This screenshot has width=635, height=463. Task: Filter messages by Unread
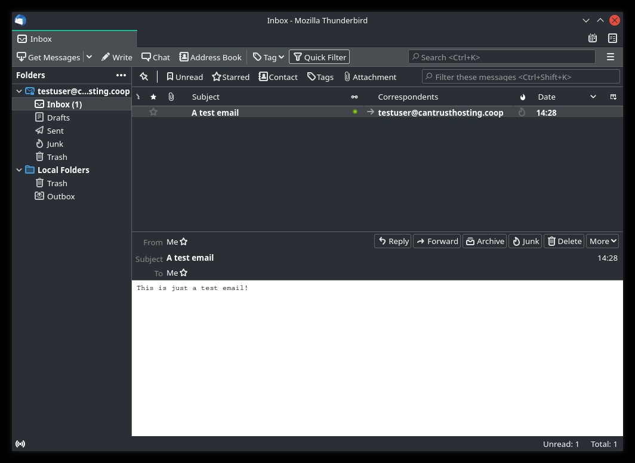click(x=184, y=77)
